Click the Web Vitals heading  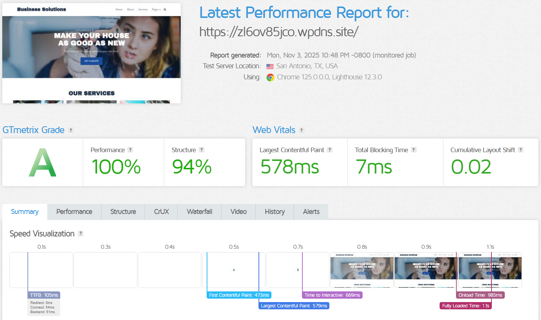coord(274,130)
